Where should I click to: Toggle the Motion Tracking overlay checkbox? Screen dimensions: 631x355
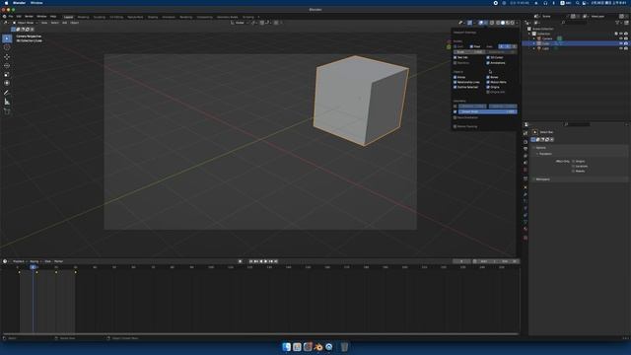[456, 126]
